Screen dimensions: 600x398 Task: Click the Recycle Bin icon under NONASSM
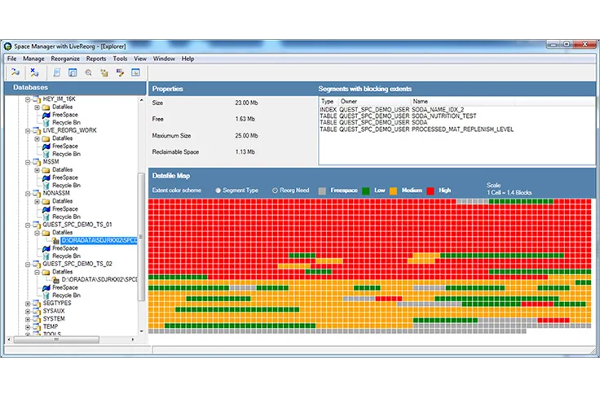[46, 217]
